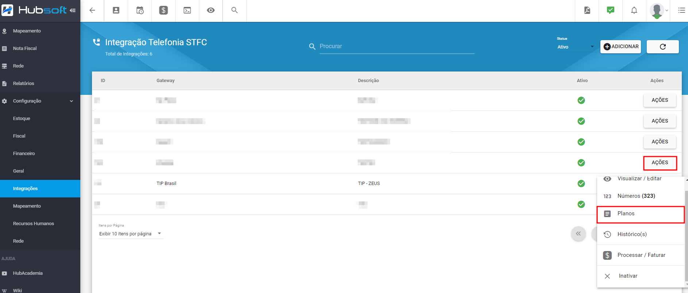This screenshot has width=688, height=293.
Task: Open Nota Fiscal in the sidebar
Action: tap(40, 49)
